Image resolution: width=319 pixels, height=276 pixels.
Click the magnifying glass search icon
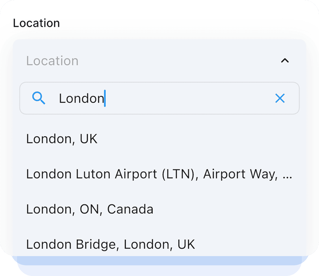39,98
